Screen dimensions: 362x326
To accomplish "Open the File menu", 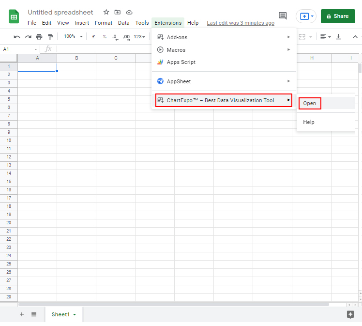I will [x=32, y=23].
